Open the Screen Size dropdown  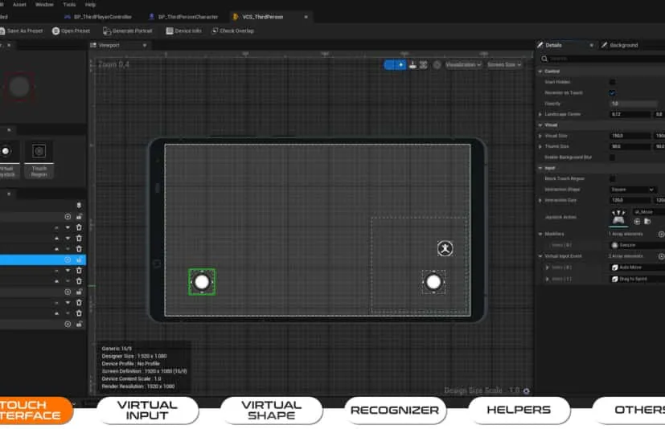pyautogui.click(x=504, y=64)
